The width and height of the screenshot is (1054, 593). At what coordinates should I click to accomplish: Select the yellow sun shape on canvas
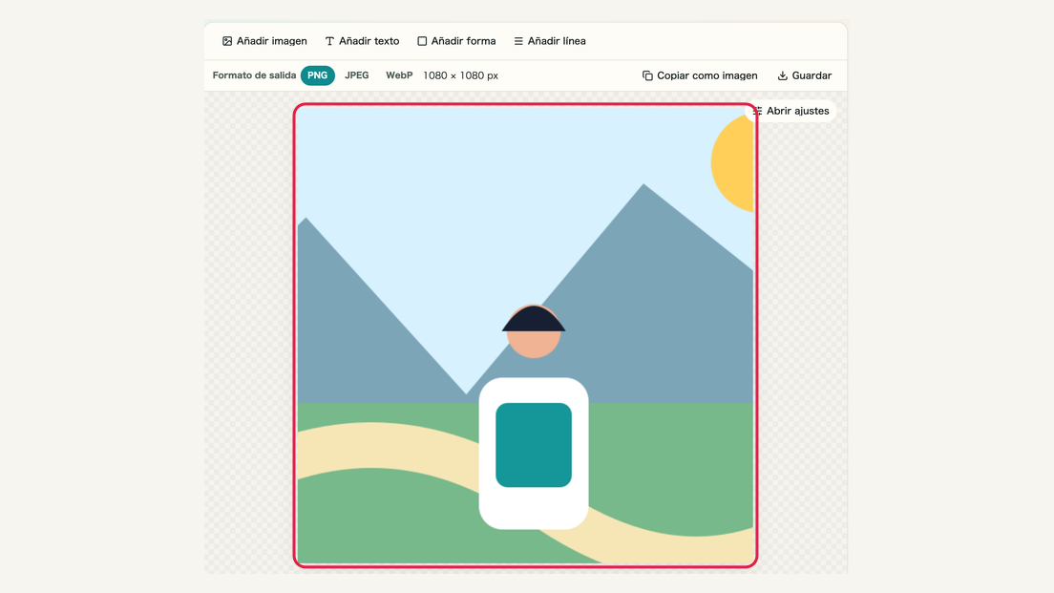click(733, 162)
